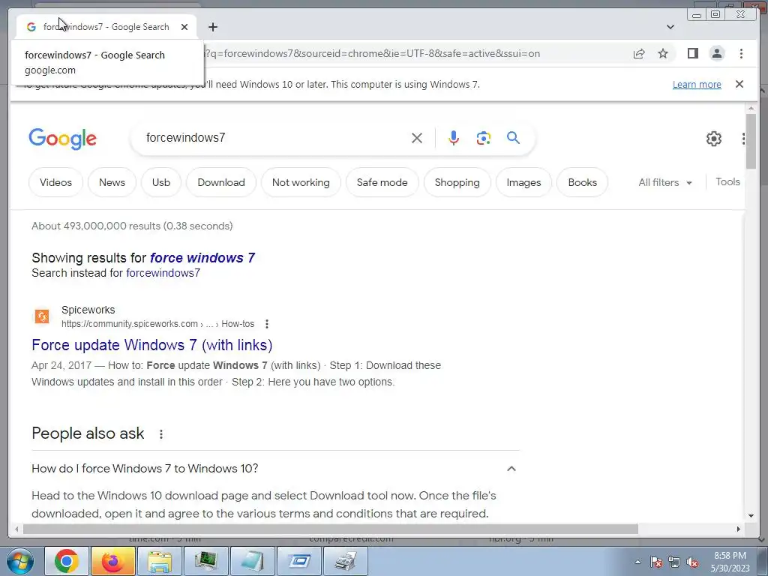Click the horizontal scroll right arrow
The width and height of the screenshot is (768, 576).
point(739,529)
